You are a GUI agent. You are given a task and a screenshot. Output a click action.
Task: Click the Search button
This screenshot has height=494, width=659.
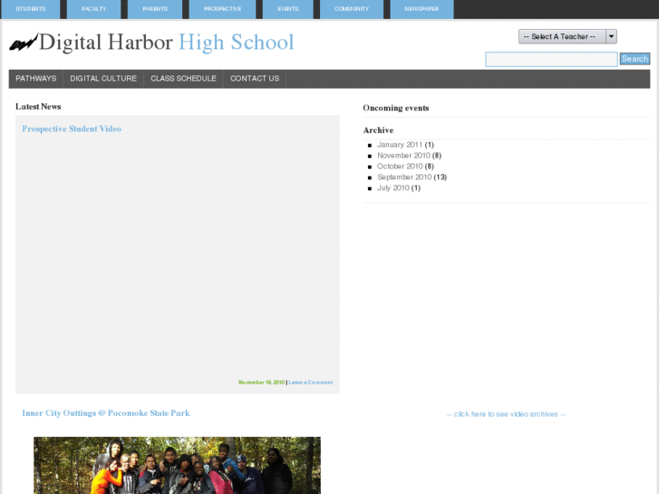pos(635,59)
